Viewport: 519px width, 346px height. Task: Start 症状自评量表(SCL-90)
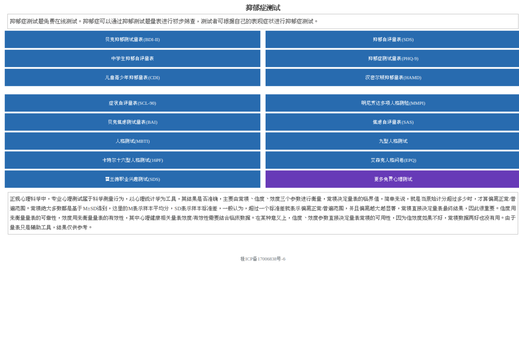coord(133,103)
